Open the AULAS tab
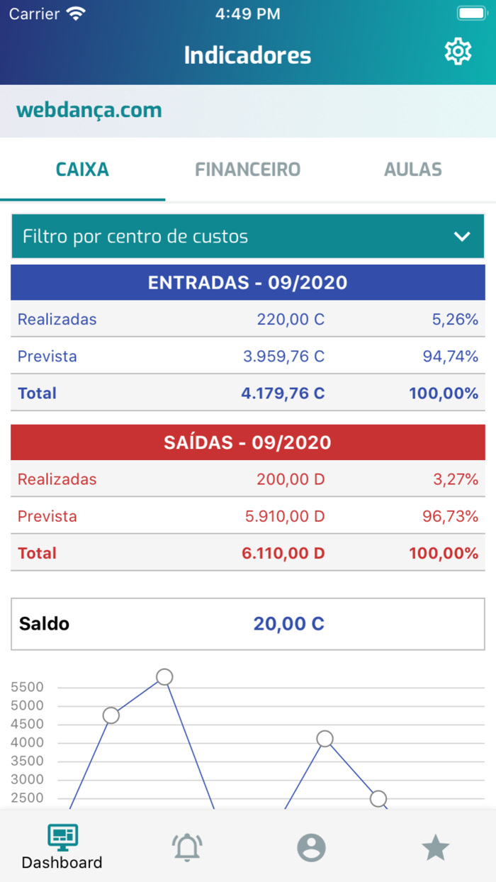Image resolution: width=496 pixels, height=882 pixels. coord(413,169)
